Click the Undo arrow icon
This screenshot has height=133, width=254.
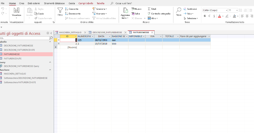(3, 9)
